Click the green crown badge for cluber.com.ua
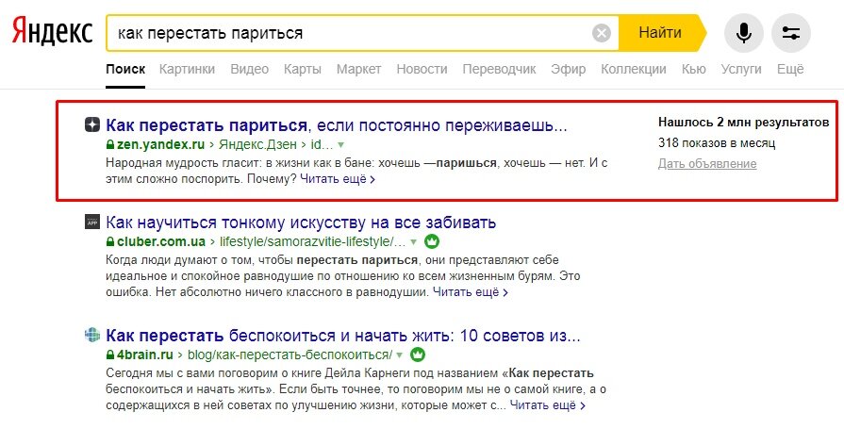The height and width of the screenshot is (429, 844). (x=432, y=241)
